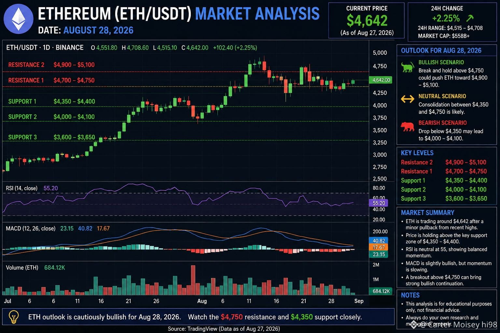Click the green "SUPPORT 1" label on the chart

(x=22, y=101)
